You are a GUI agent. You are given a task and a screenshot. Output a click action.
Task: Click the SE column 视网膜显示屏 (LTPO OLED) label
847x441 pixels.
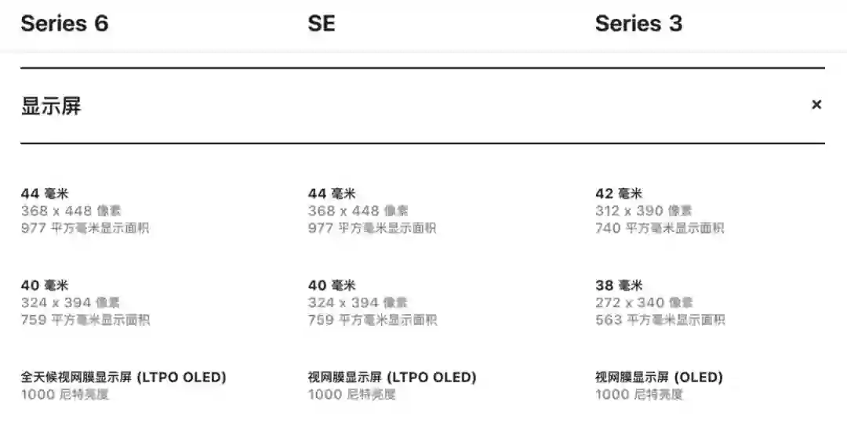(392, 377)
